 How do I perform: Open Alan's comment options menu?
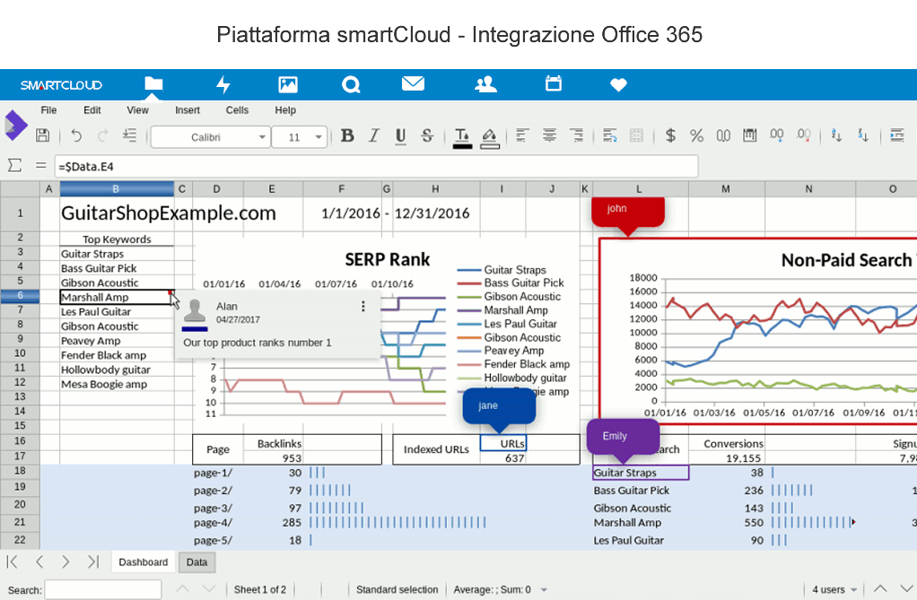click(363, 307)
